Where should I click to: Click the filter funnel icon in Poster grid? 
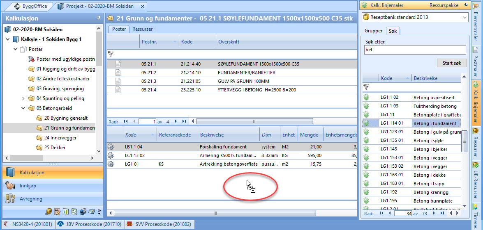tap(111, 53)
